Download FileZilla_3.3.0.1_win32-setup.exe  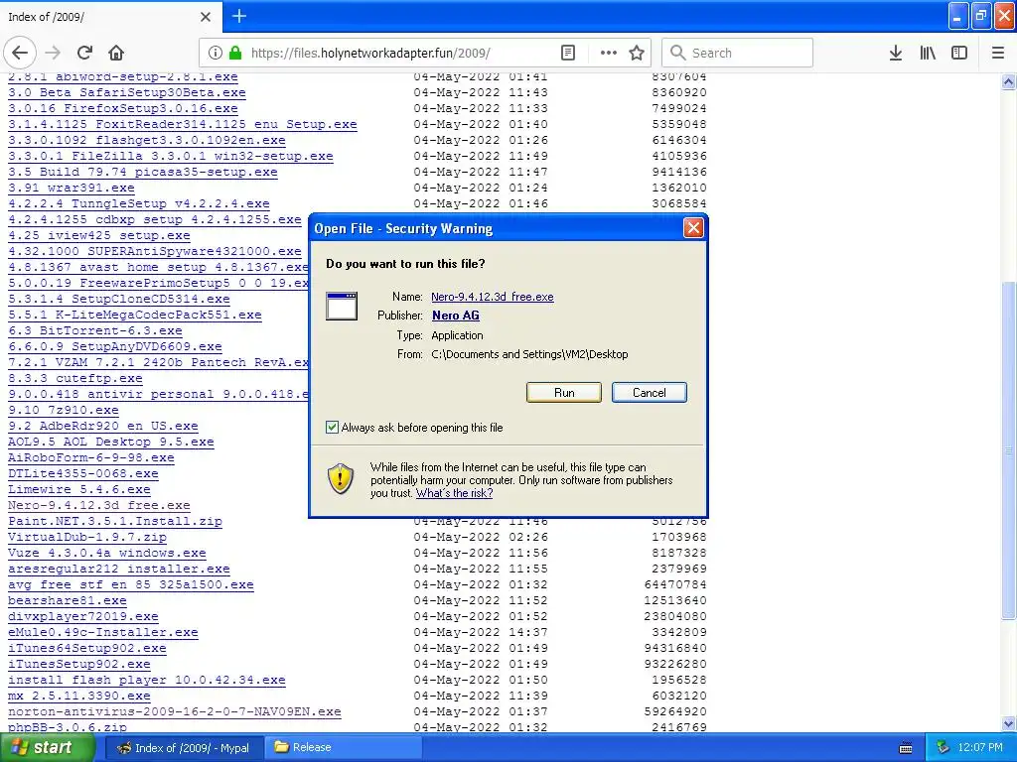(171, 156)
